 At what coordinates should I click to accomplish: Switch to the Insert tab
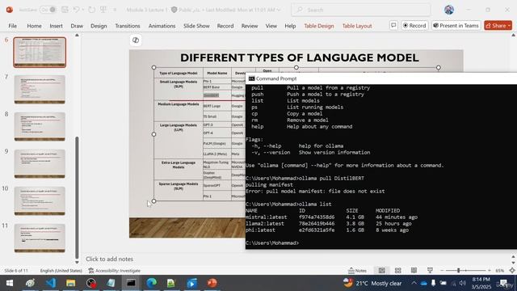pos(56,26)
